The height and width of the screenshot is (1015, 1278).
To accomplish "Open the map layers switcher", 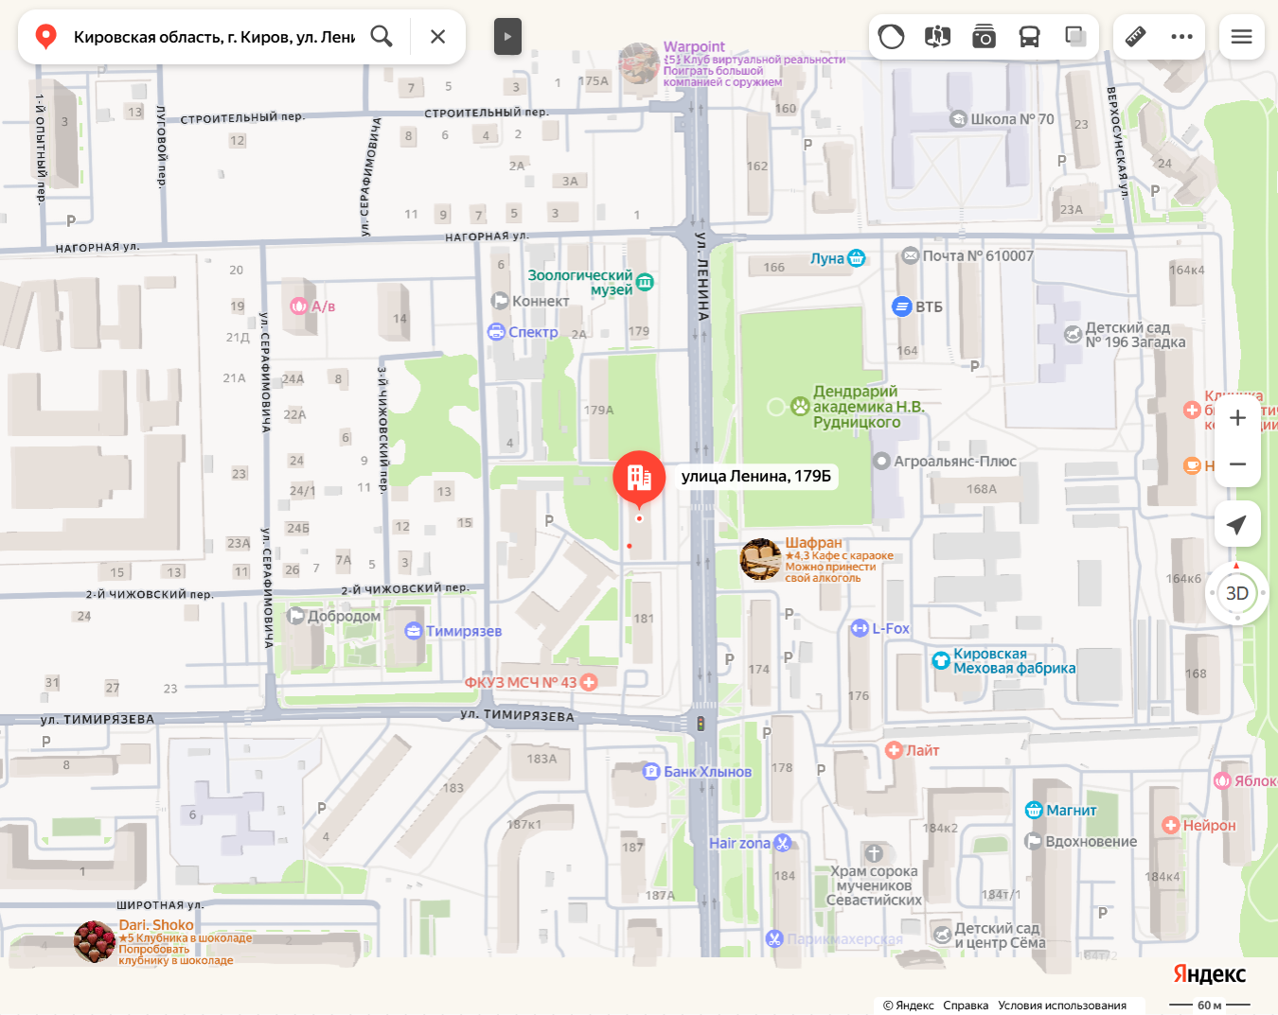I will 1075,37.
